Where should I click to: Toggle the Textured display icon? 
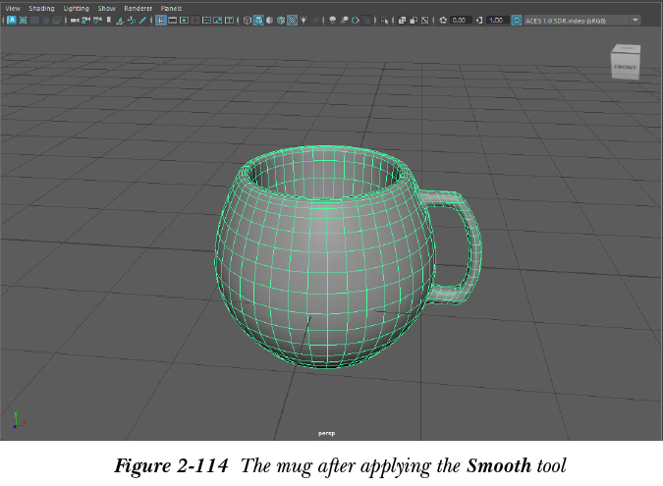pyautogui.click(x=293, y=20)
